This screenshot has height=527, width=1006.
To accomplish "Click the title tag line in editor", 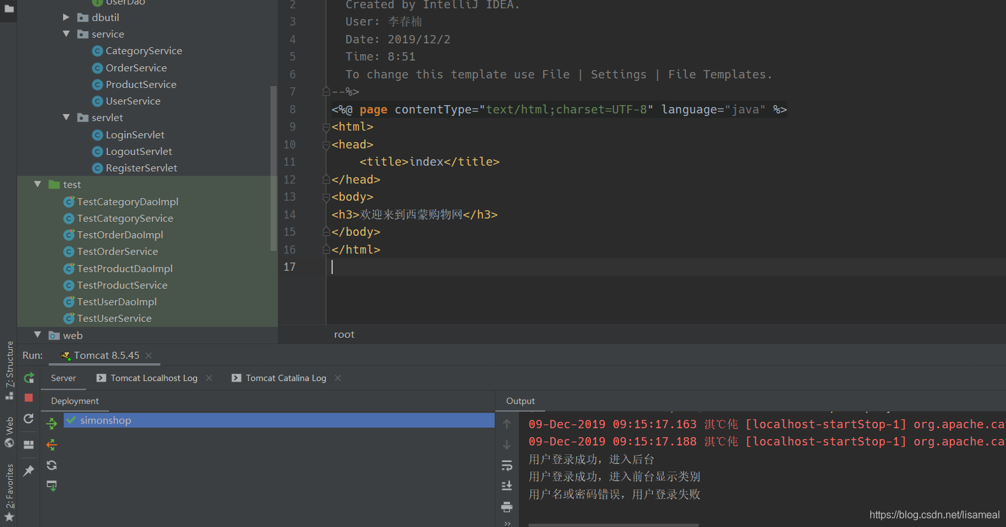I will click(429, 162).
